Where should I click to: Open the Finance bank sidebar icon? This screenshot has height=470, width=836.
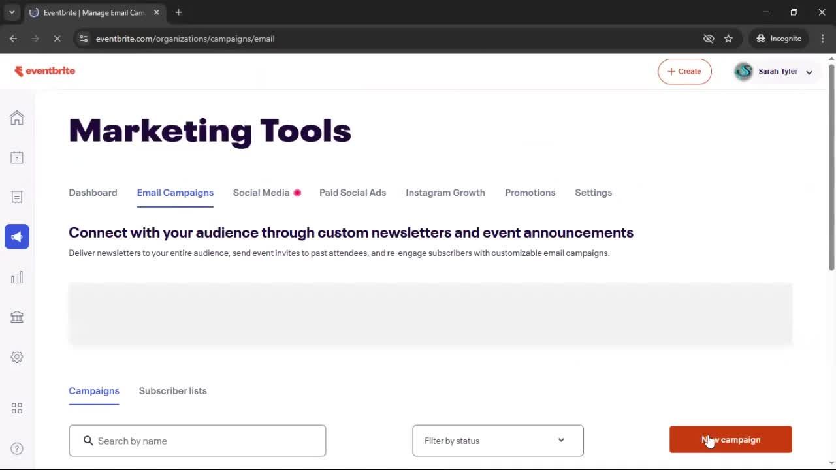coord(17,317)
